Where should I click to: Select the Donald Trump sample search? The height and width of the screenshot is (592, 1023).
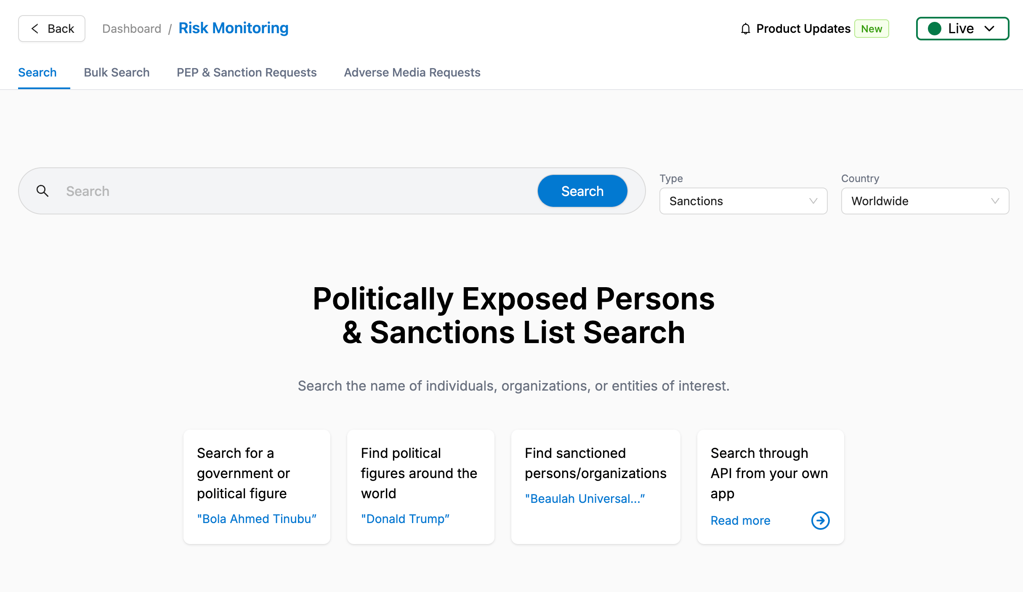405,518
